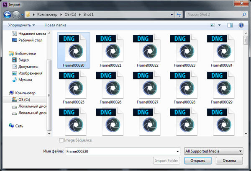Open the Видео library
The width and height of the screenshot is (251, 171).
tap(20, 60)
